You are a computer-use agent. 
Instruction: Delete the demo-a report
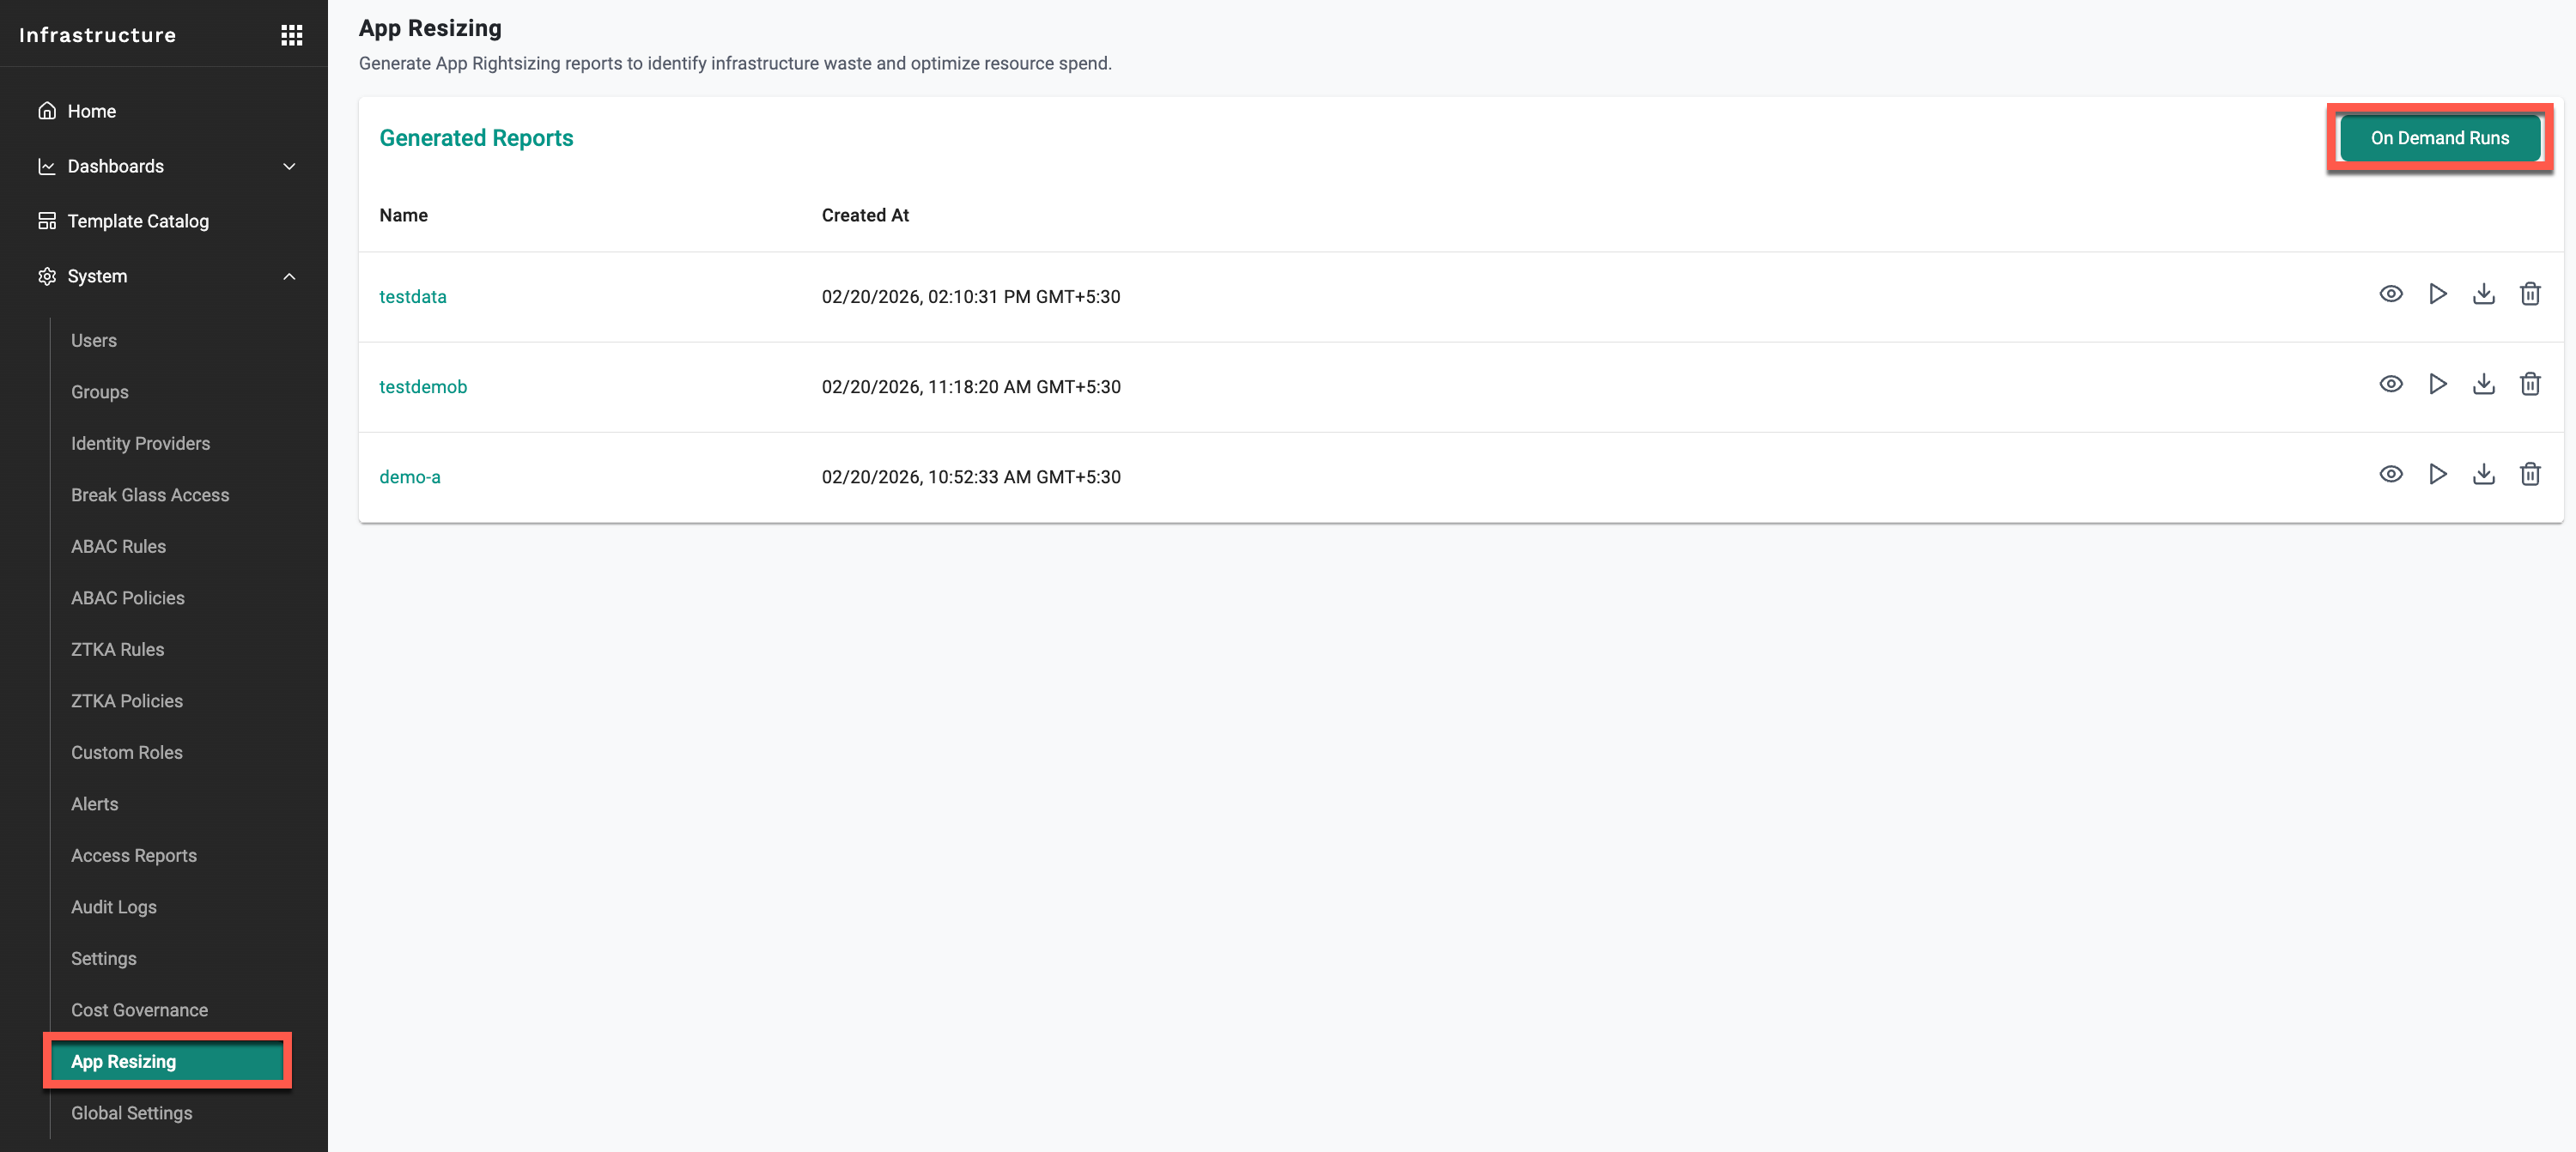click(x=2529, y=474)
